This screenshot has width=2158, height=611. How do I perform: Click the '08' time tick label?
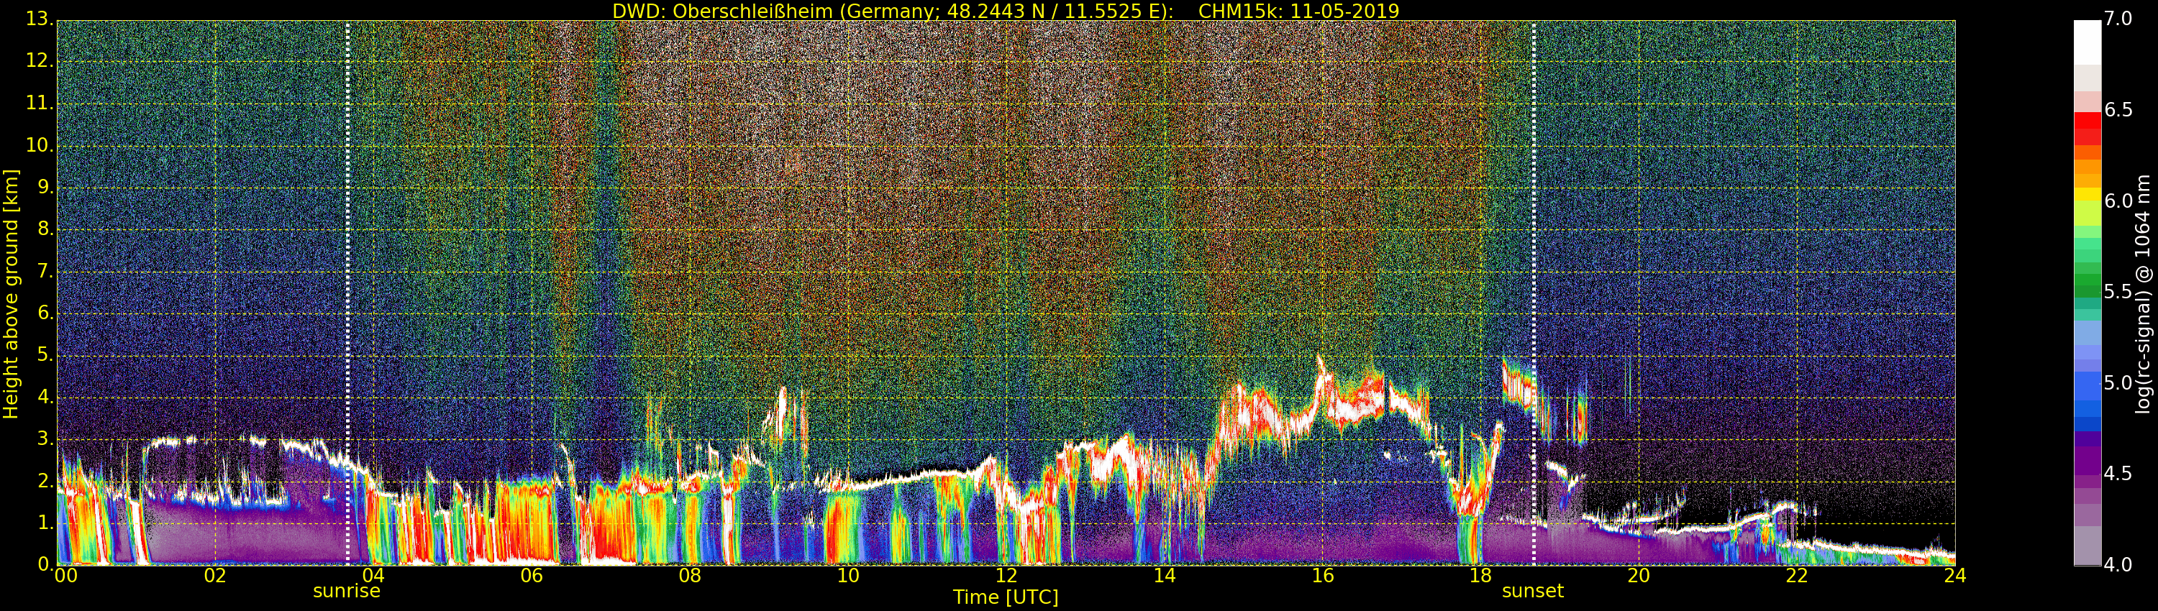click(689, 576)
